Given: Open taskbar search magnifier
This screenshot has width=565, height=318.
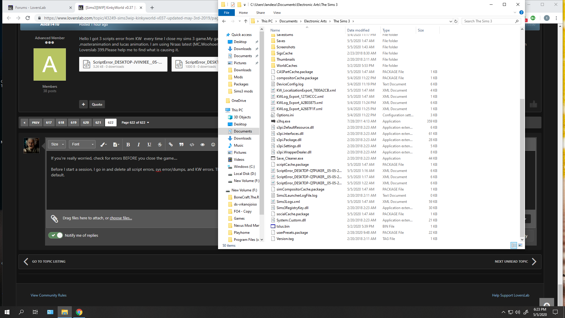Looking at the screenshot, I should 21,312.
